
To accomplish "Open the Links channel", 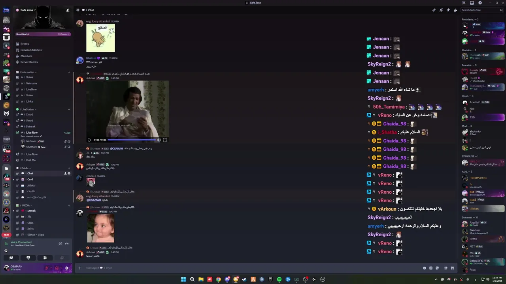I will tap(43, 101).
